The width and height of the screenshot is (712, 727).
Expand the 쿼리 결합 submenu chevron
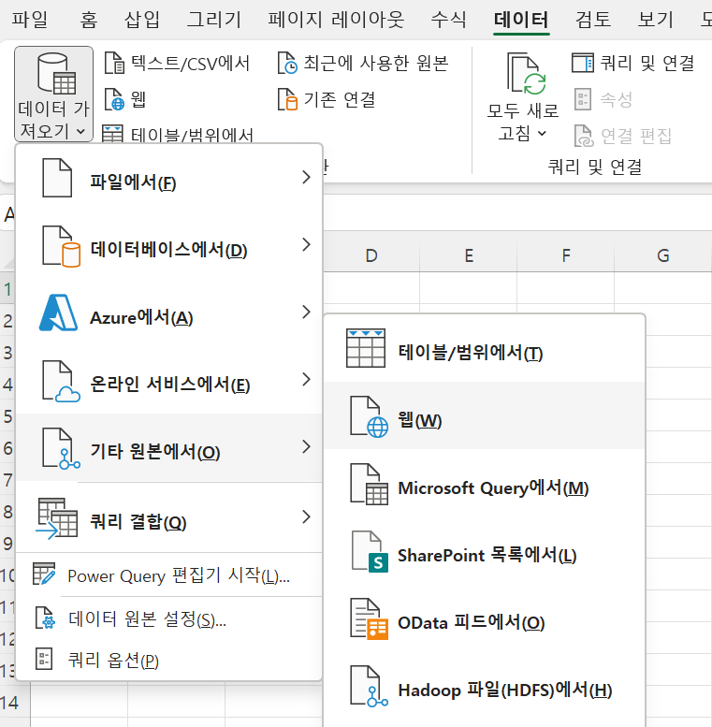306,517
